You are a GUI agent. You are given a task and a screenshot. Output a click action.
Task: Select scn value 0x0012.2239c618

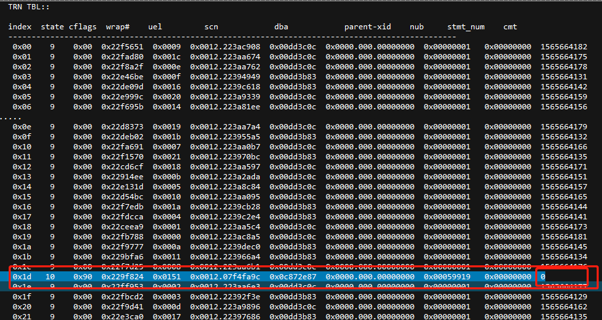[x=225, y=87]
